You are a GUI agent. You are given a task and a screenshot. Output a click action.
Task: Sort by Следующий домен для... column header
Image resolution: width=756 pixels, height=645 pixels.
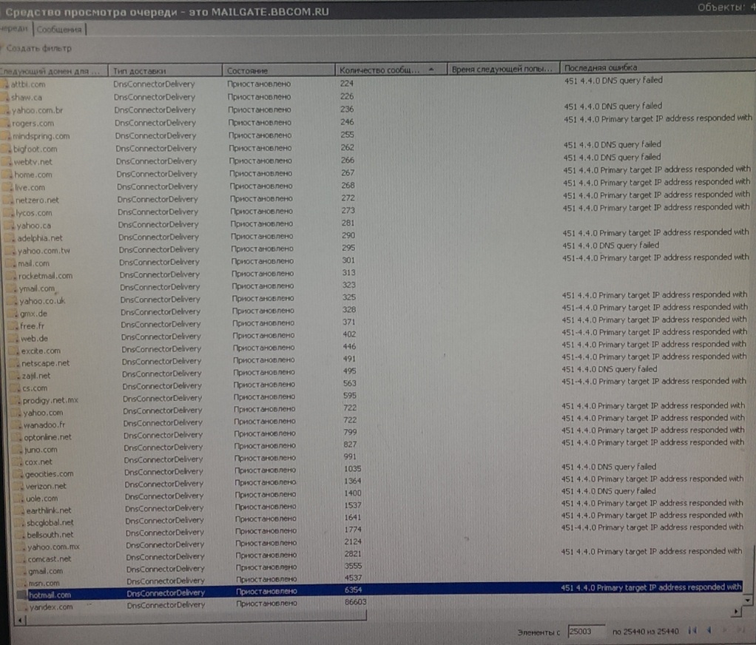click(x=53, y=71)
